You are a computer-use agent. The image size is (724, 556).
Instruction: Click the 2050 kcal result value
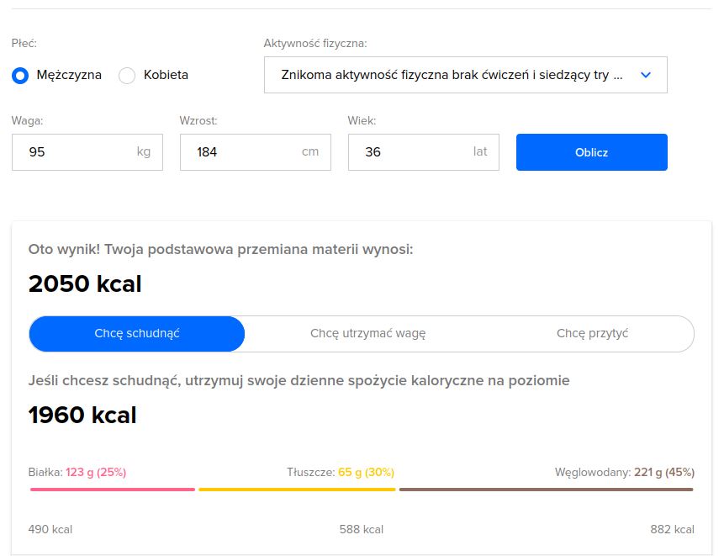point(85,283)
